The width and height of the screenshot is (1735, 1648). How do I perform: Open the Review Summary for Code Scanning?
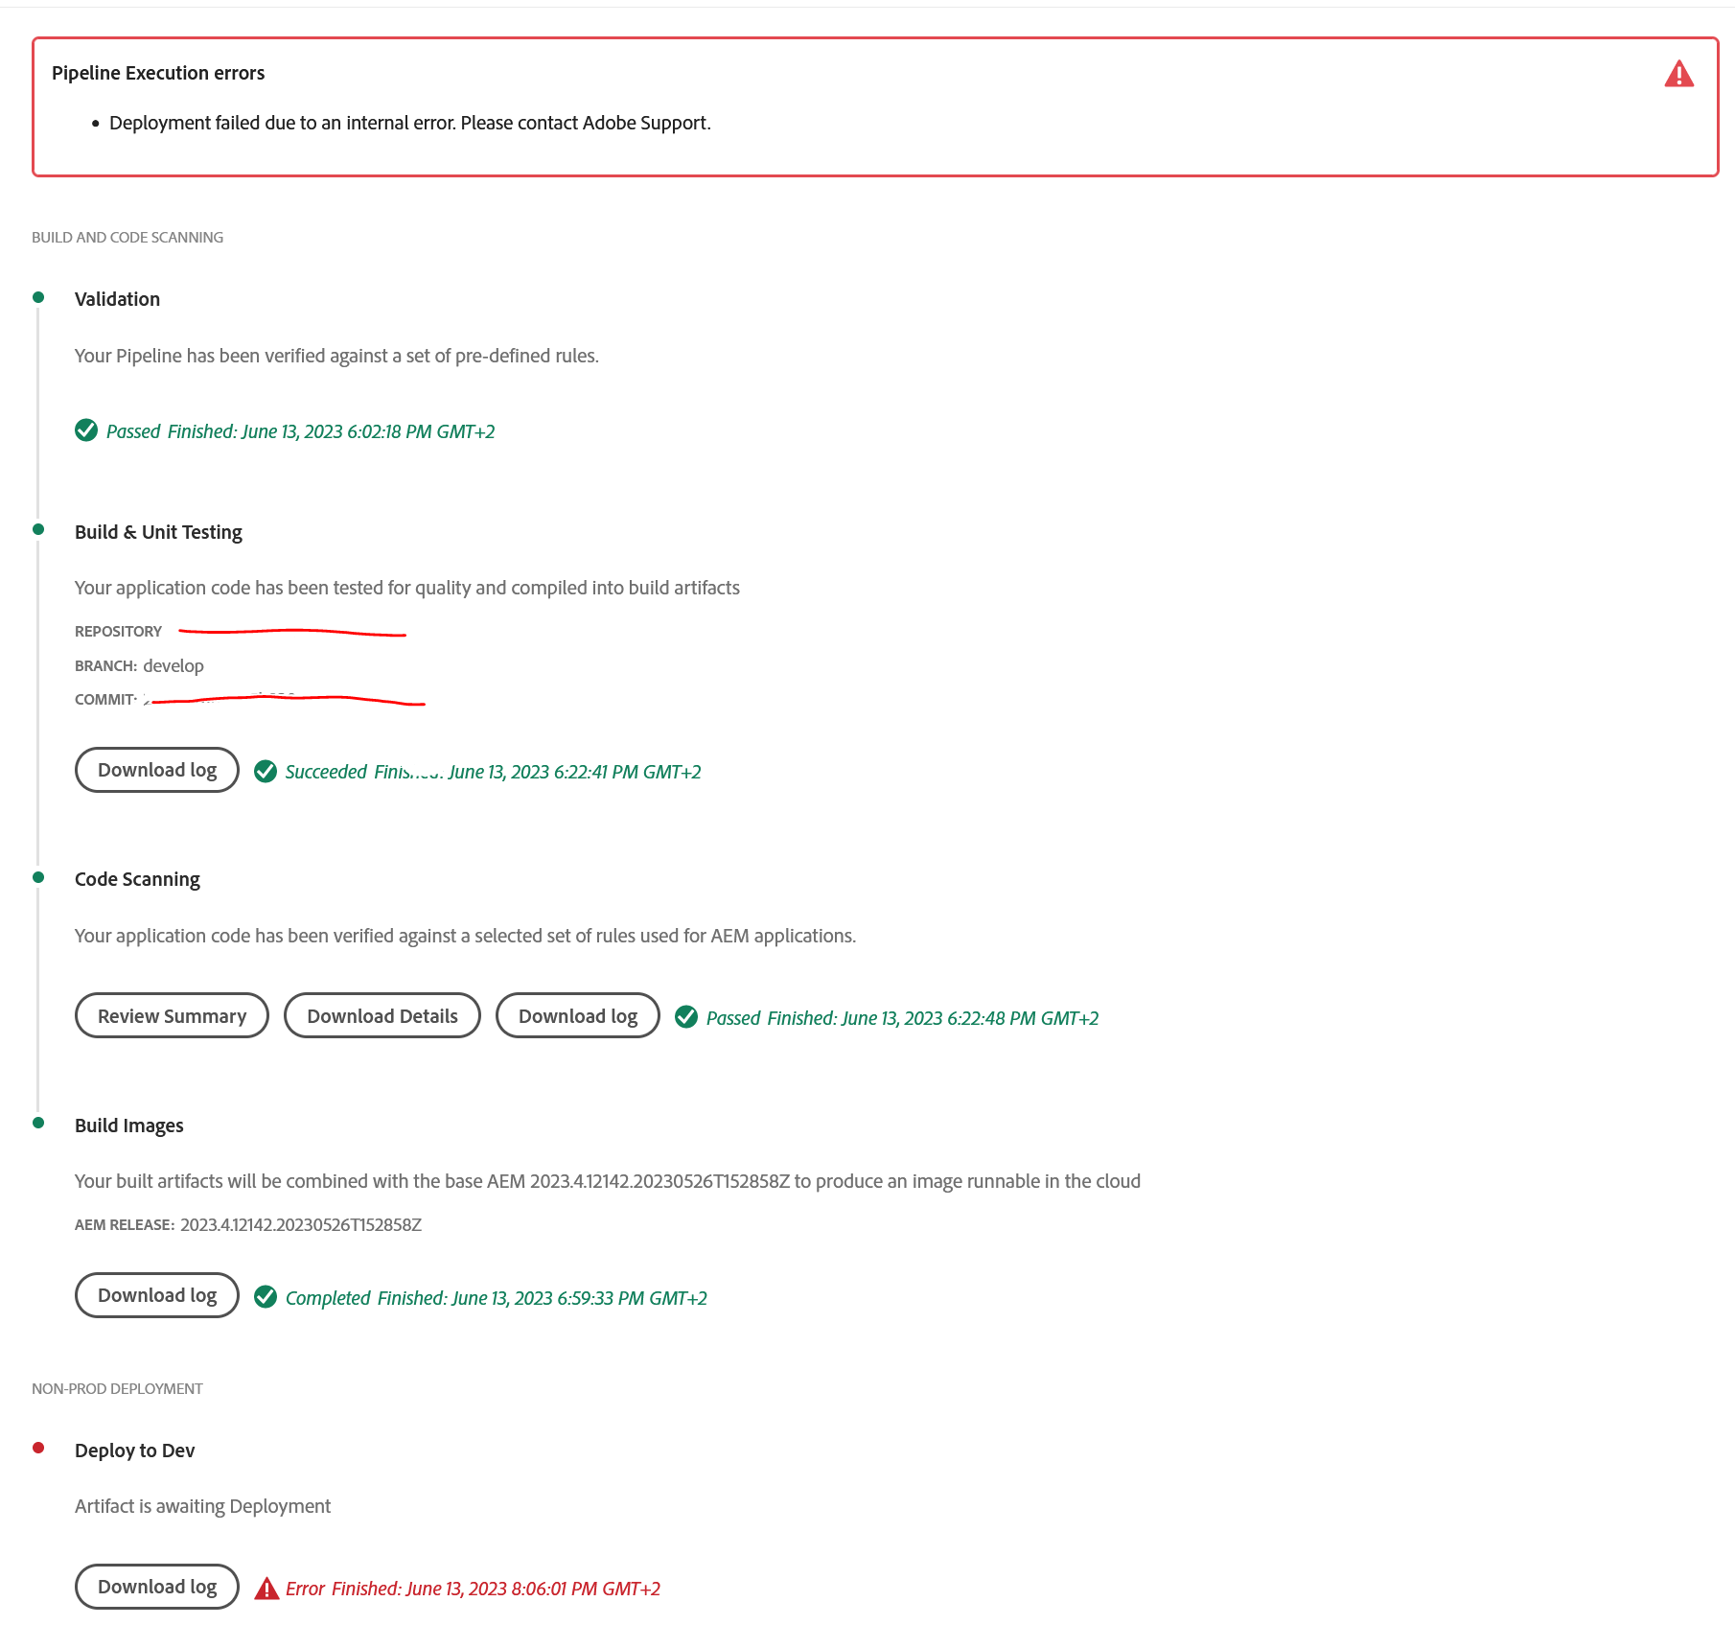172,1015
